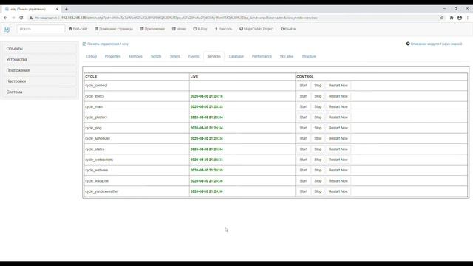This screenshot has width=473, height=266.
Task: Click the browser Back arrow
Action: 5,18
